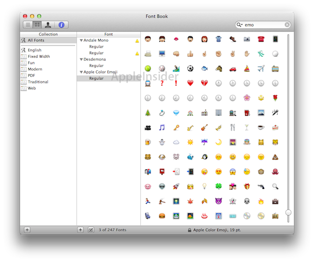
Task: Click the magnifier icon in search field
Action: click(x=239, y=25)
